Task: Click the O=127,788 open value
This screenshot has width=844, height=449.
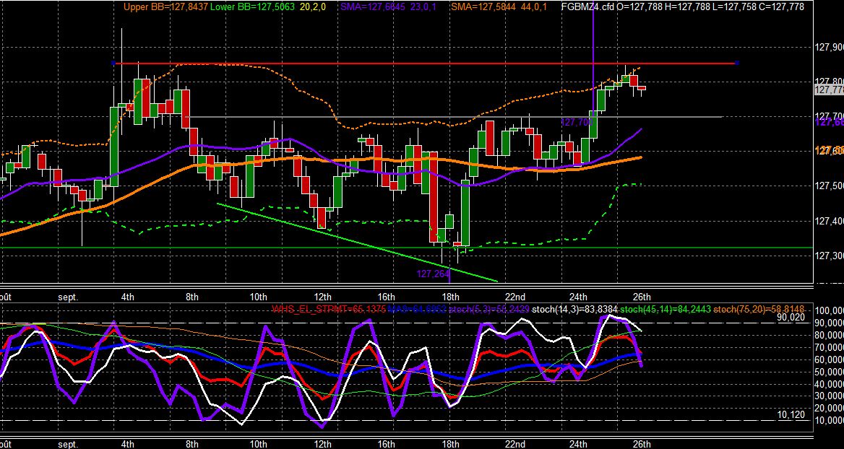Action: tap(640, 7)
